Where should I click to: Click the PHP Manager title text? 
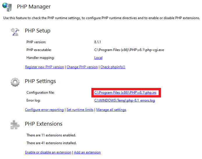tap(34, 7)
